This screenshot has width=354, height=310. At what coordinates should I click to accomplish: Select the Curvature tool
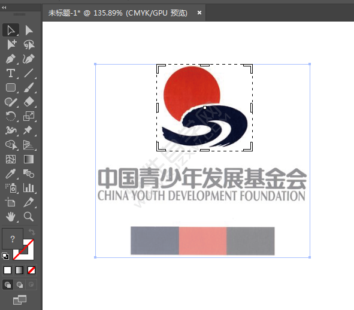coord(29,59)
